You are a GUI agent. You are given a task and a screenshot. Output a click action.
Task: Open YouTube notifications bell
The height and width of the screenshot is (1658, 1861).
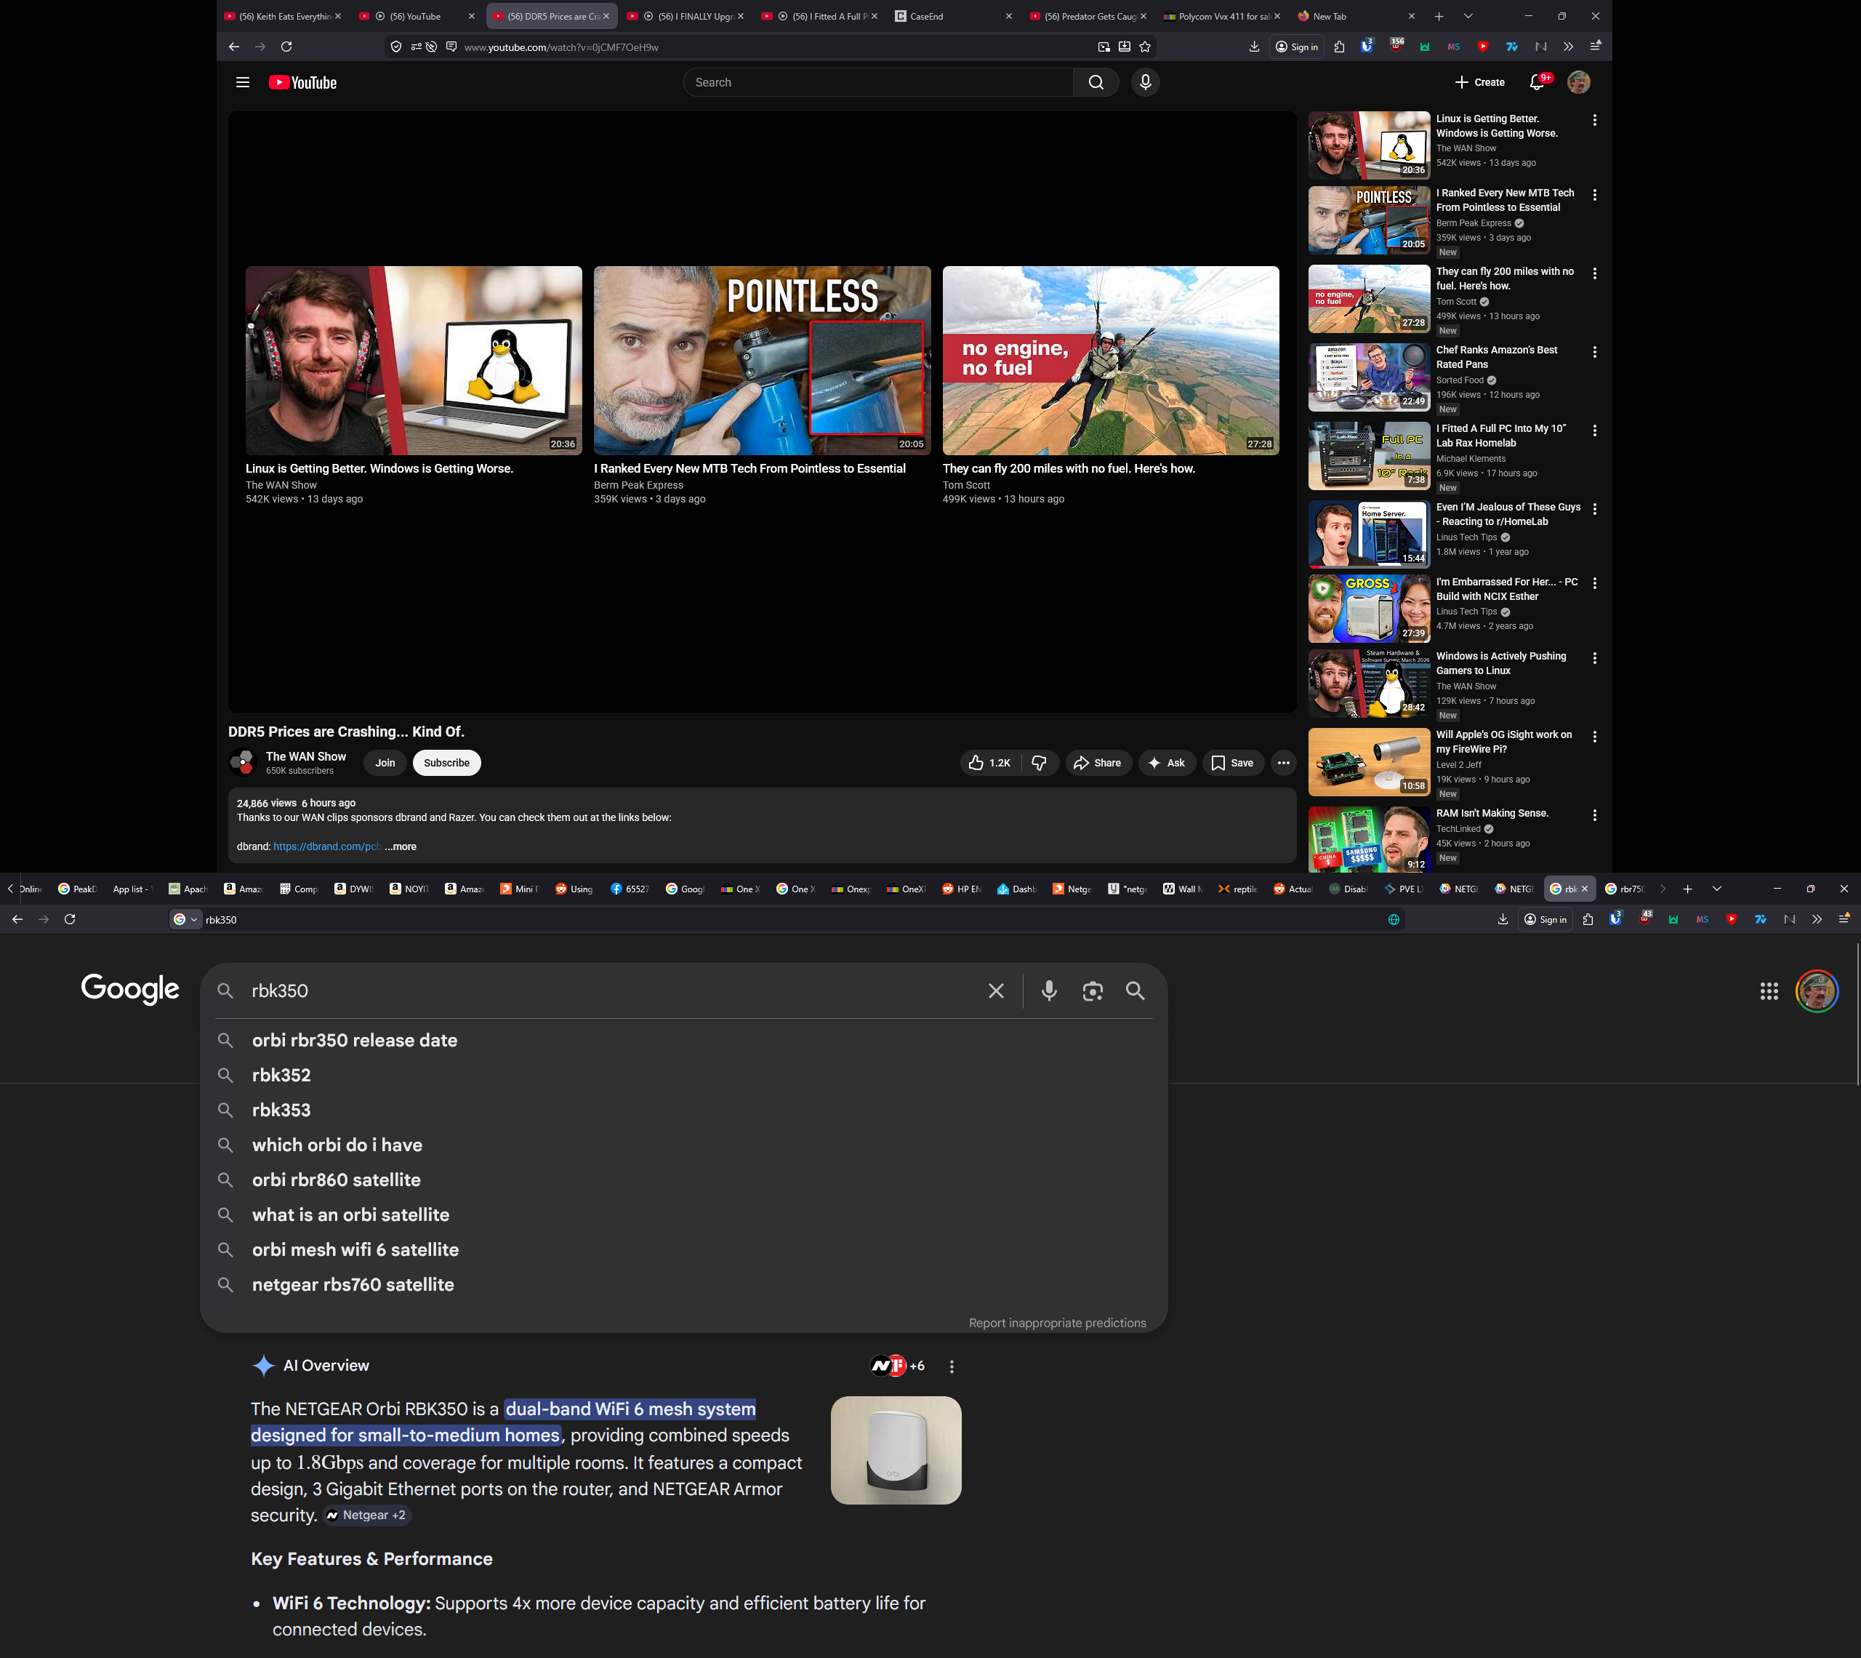coord(1537,83)
